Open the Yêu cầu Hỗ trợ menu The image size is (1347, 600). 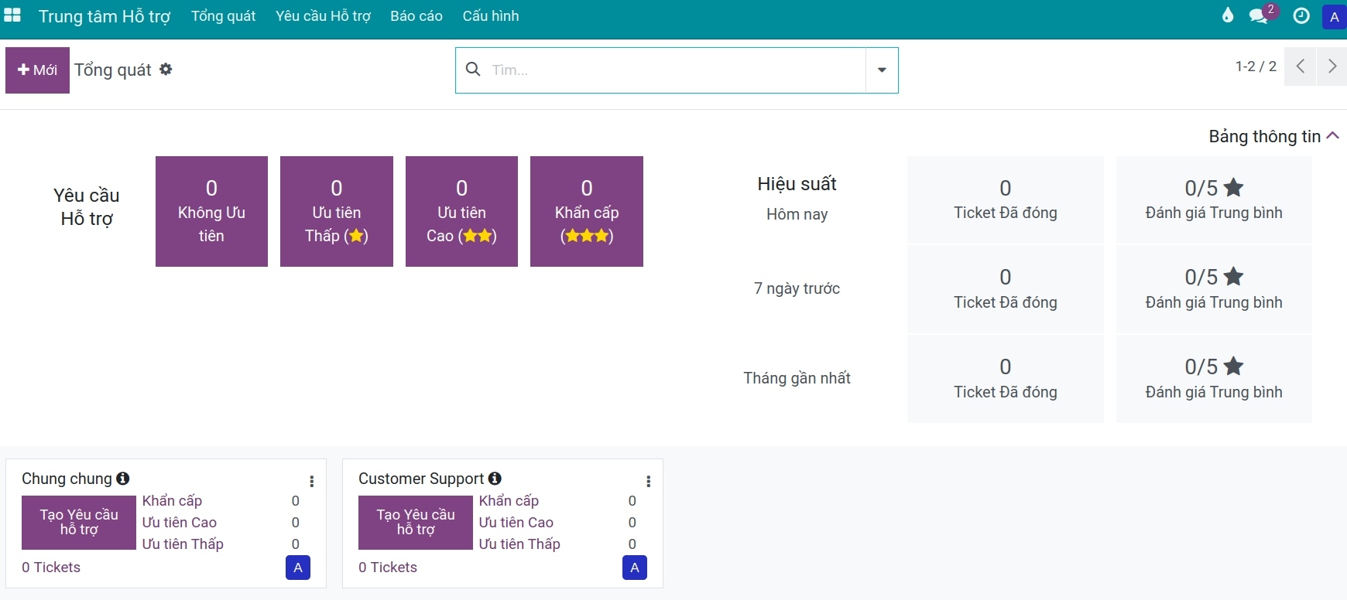click(323, 16)
